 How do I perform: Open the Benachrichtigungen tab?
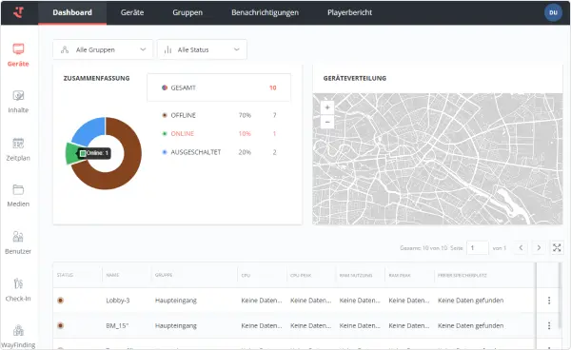[266, 12]
